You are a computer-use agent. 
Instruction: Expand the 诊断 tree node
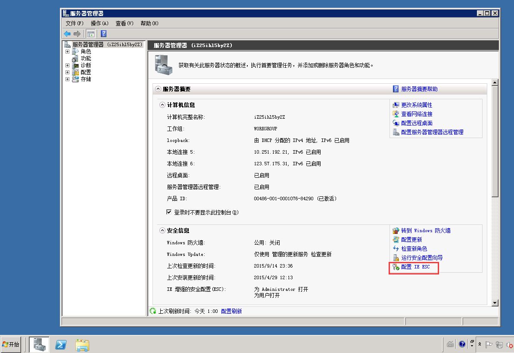pos(67,65)
